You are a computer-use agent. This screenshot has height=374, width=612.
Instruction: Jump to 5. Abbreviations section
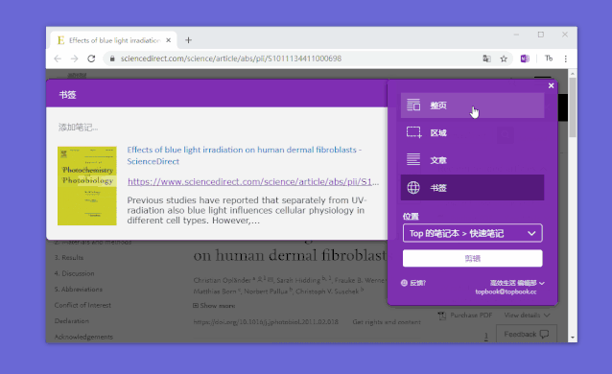(78, 290)
